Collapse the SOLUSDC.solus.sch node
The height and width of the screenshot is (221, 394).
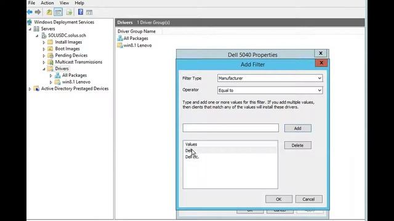coord(37,36)
